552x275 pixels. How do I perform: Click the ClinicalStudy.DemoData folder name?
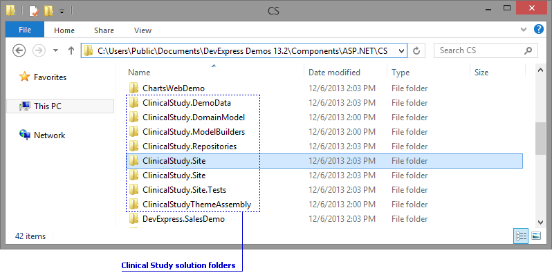coord(187,103)
